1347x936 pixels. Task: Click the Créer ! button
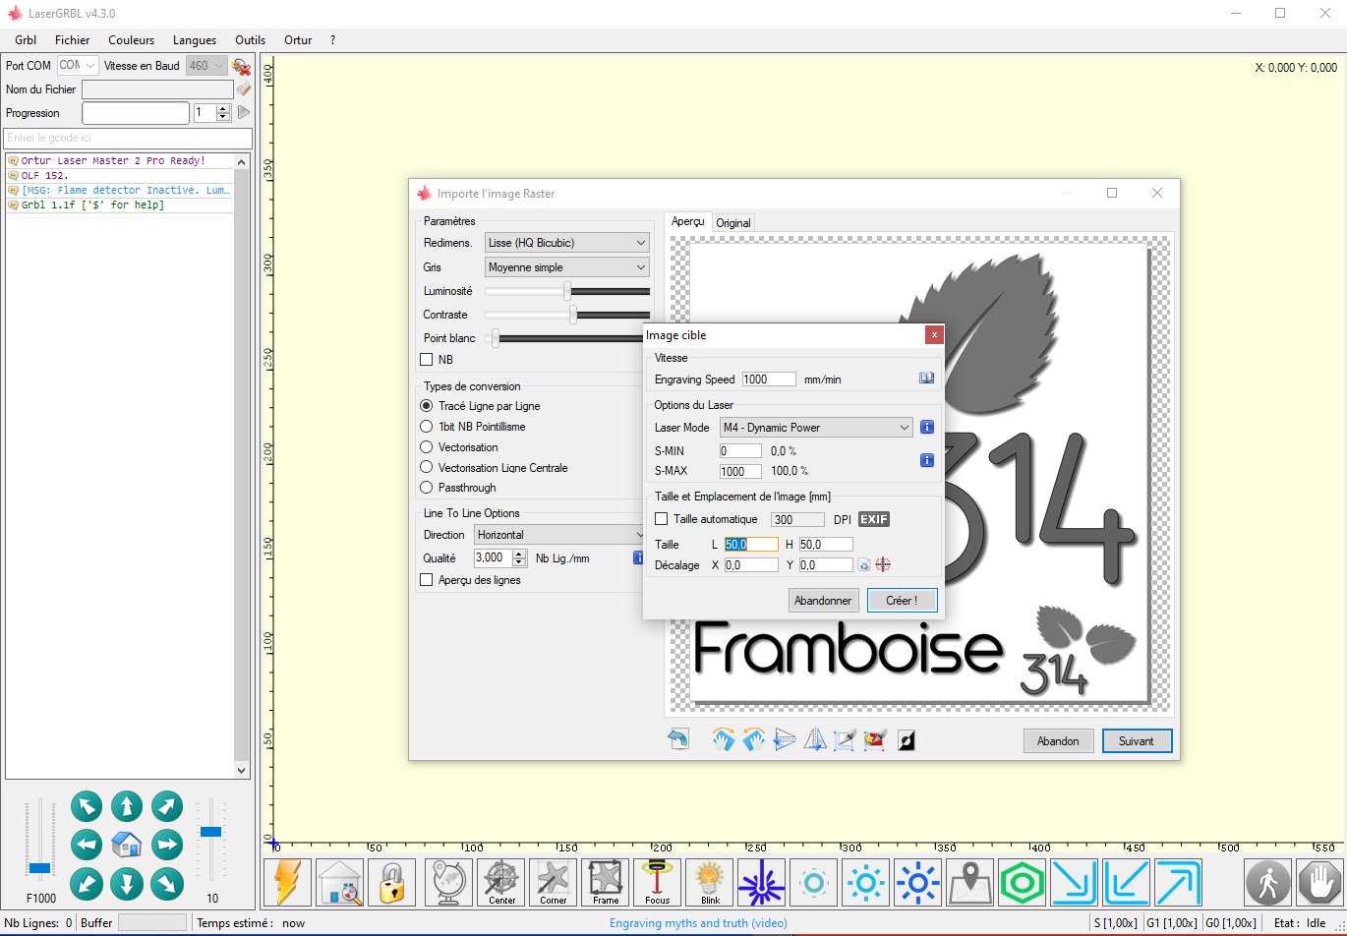pyautogui.click(x=902, y=600)
